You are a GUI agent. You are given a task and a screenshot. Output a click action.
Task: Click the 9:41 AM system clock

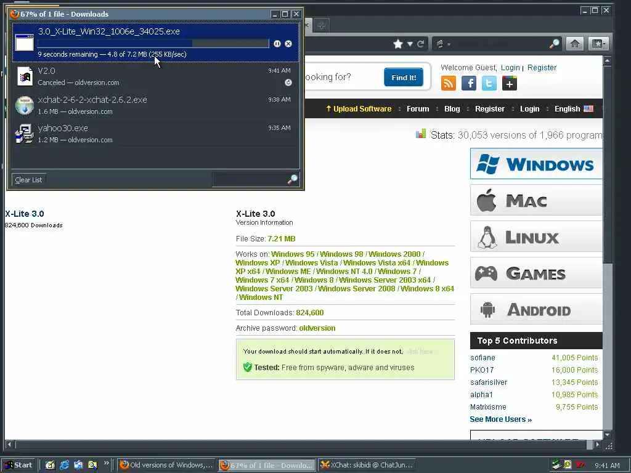607,466
